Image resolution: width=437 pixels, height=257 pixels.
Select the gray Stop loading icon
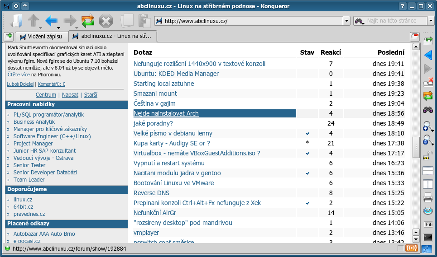pyautogui.click(x=106, y=21)
